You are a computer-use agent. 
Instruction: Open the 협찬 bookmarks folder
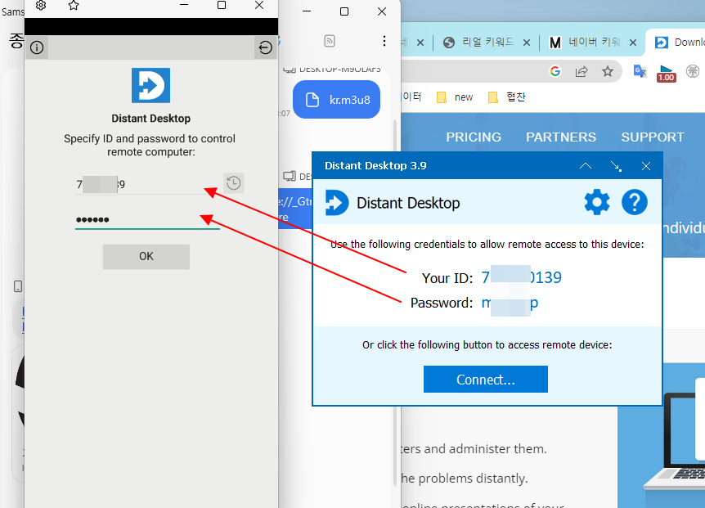click(x=507, y=97)
